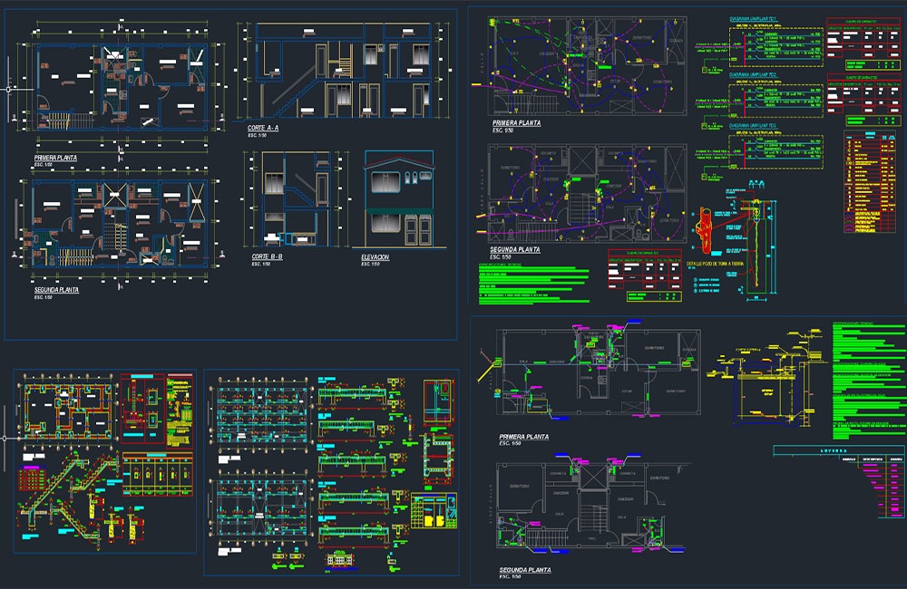Select PRIMERA PLANTA title of electrical plan
The height and width of the screenshot is (589, 907).
517,123
